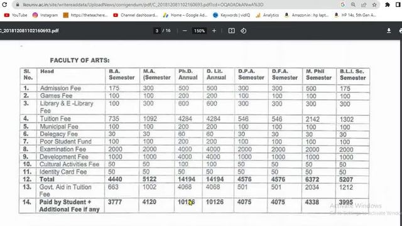The width and height of the screenshot is (402, 226).
Task: Select the B.A. Semester column header
Action: tap(122, 74)
